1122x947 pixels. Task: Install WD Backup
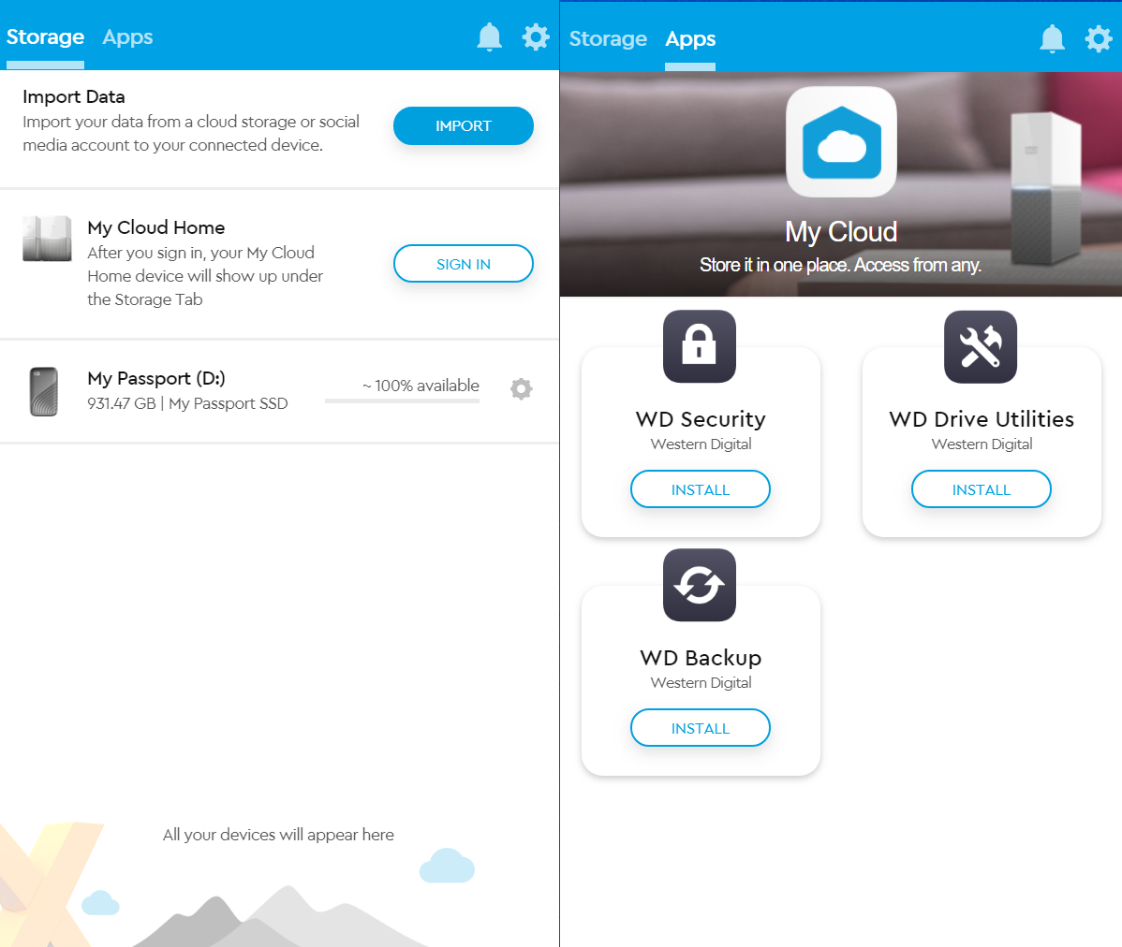700,728
